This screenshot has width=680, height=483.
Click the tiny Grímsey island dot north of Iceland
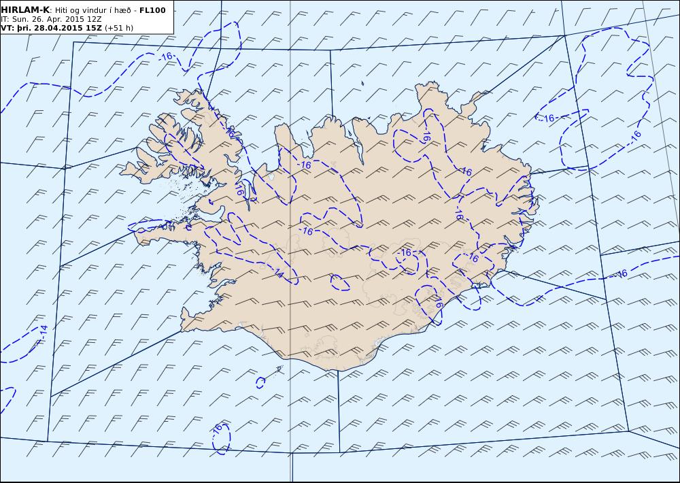(x=362, y=83)
